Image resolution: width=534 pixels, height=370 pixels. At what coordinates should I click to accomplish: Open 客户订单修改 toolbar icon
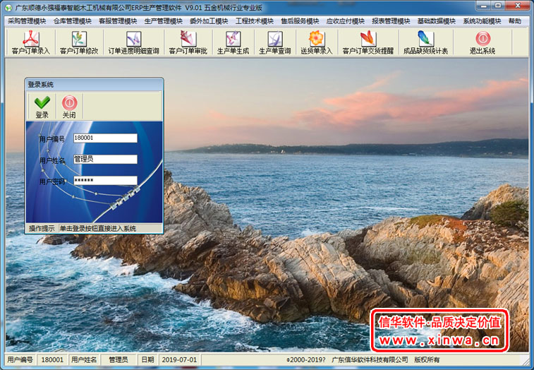pyautogui.click(x=79, y=42)
